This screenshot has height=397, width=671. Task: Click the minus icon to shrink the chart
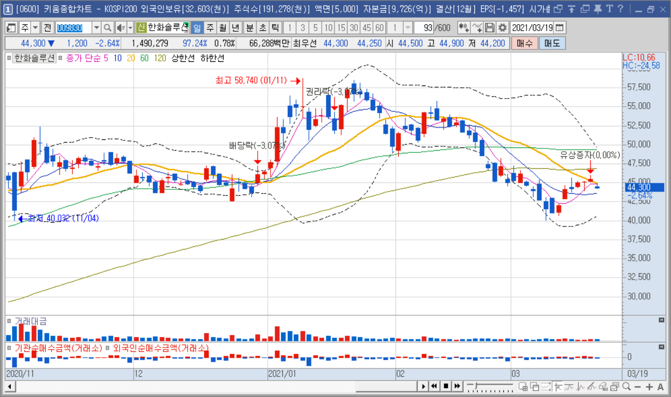pyautogui.click(x=638, y=386)
